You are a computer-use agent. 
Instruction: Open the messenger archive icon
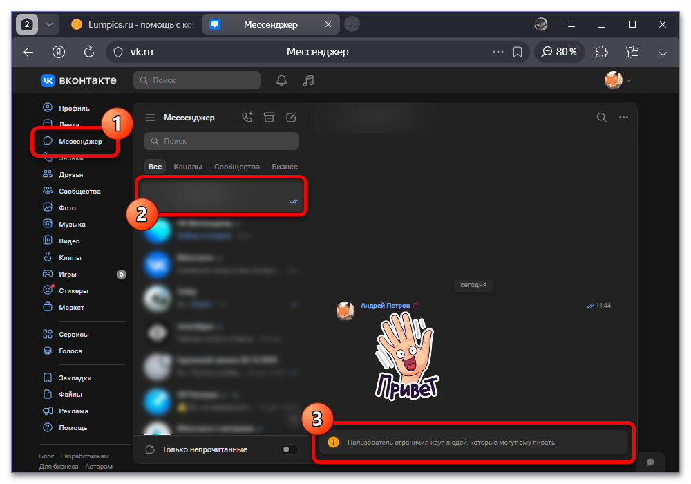269,118
